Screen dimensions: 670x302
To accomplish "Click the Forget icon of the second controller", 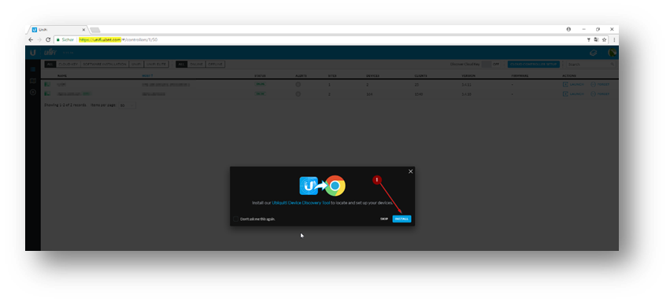I will tap(593, 94).
